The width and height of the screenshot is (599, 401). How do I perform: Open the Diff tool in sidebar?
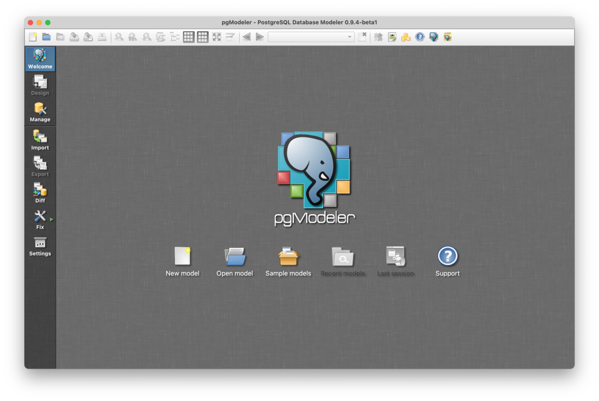40,193
